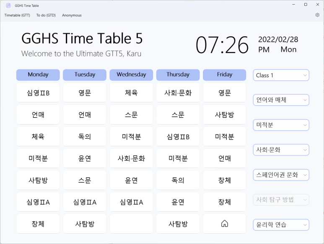Click Monday seventh period 창체 cell
The image size is (324, 244).
pos(38,224)
